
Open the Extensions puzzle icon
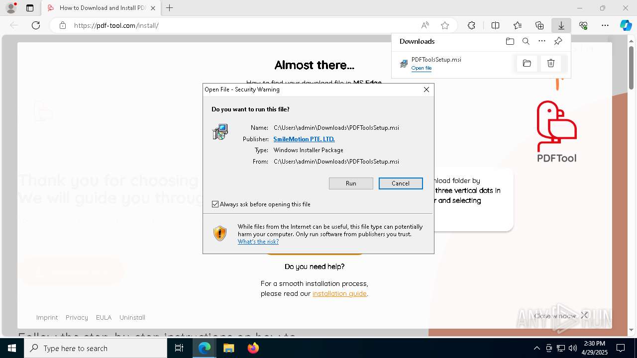(x=471, y=25)
